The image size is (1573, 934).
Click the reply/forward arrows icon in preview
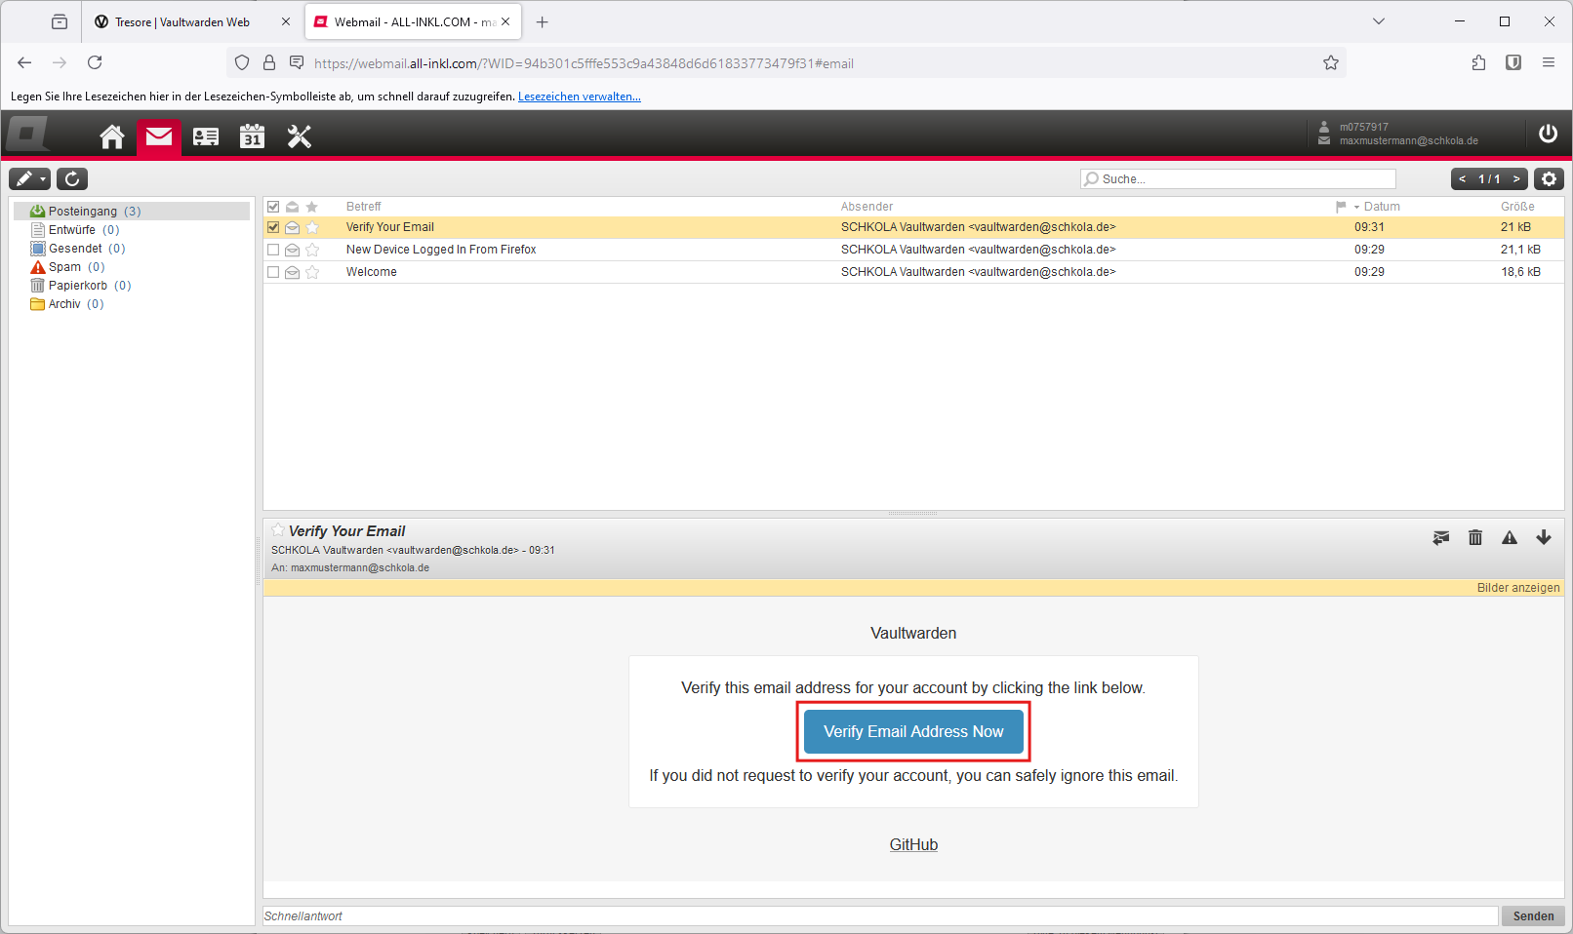[x=1441, y=537]
